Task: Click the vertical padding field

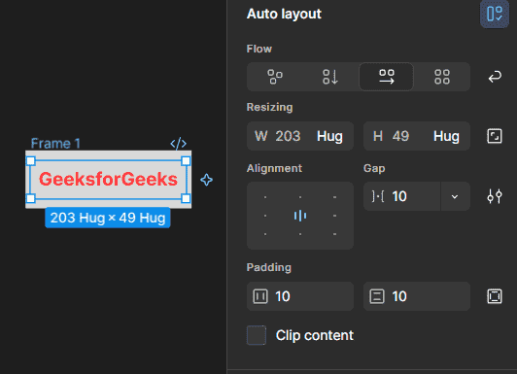Action: click(x=417, y=296)
